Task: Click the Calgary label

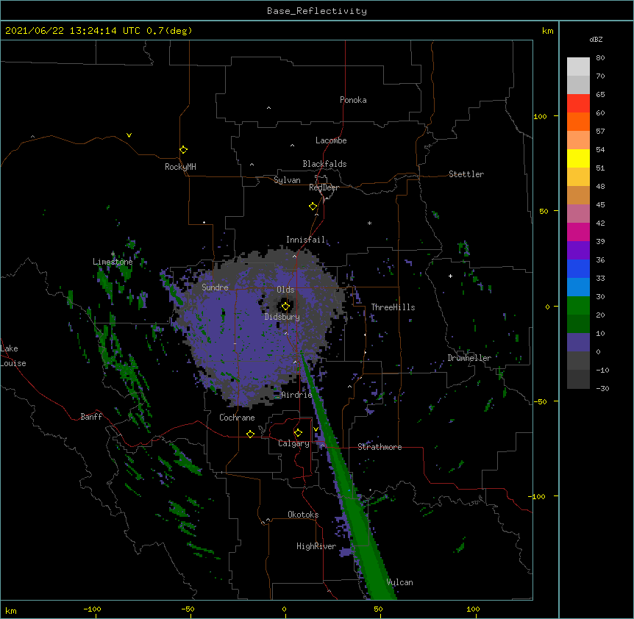Action: pos(294,443)
